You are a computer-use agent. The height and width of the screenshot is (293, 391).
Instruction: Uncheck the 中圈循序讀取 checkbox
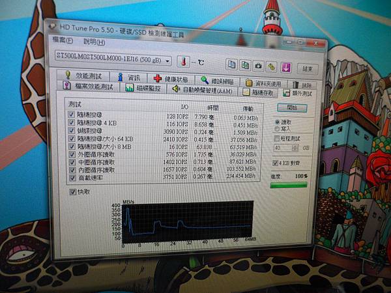[x=72, y=162]
